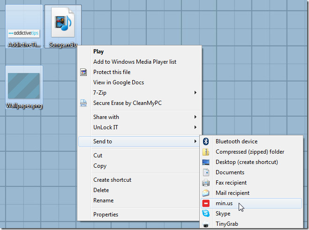
Task: Click the red min.us icon
Action: point(206,203)
